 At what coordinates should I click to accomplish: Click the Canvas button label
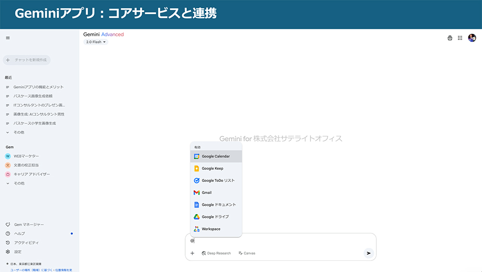(x=249, y=253)
